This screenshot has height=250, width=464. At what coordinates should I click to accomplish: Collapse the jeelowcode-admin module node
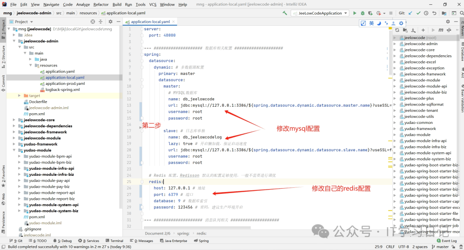tap(14, 41)
